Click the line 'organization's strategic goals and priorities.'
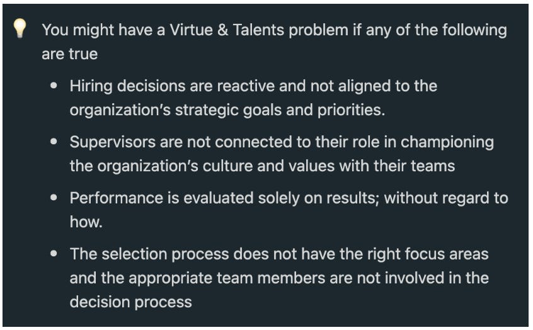This screenshot has width=533, height=330. 227,110
